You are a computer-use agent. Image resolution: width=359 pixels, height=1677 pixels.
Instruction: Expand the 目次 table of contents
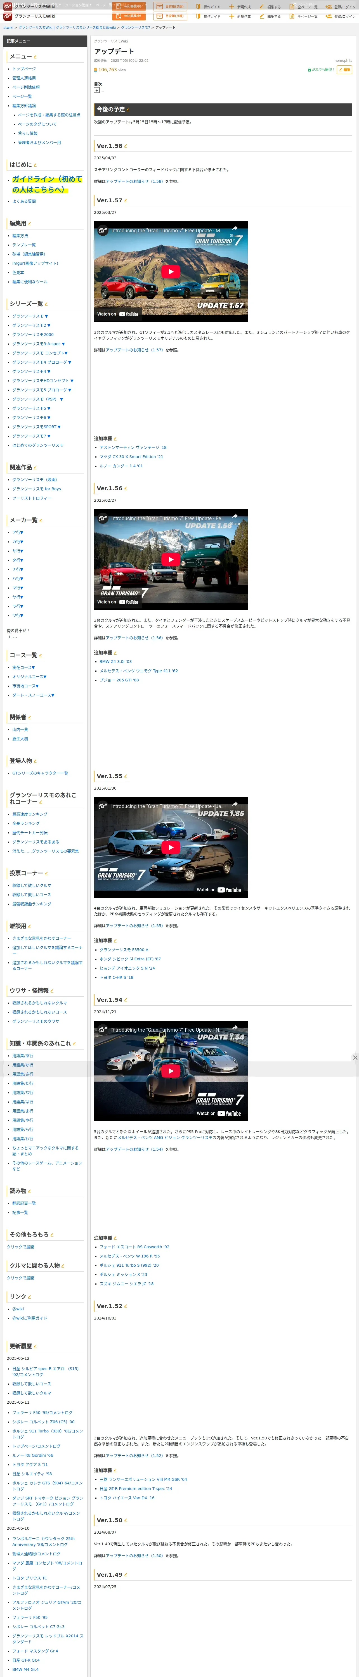96,91
